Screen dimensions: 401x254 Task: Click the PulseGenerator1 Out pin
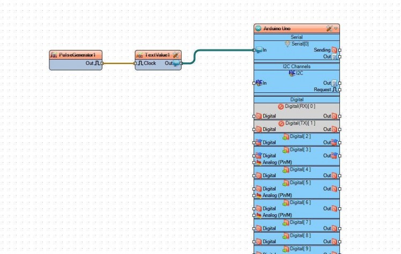pos(102,63)
